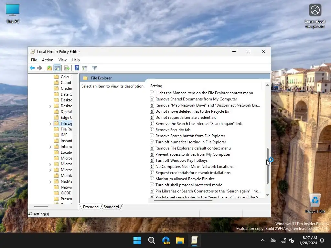The width and height of the screenshot is (331, 248).
Task: Switch to the Standard tab
Action: [x=111, y=207]
